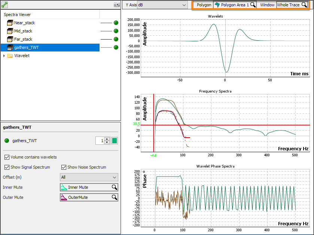Disable Show Signal Spectrum checkbox
Image resolution: width=314 pixels, height=235 pixels.
tap(7, 167)
